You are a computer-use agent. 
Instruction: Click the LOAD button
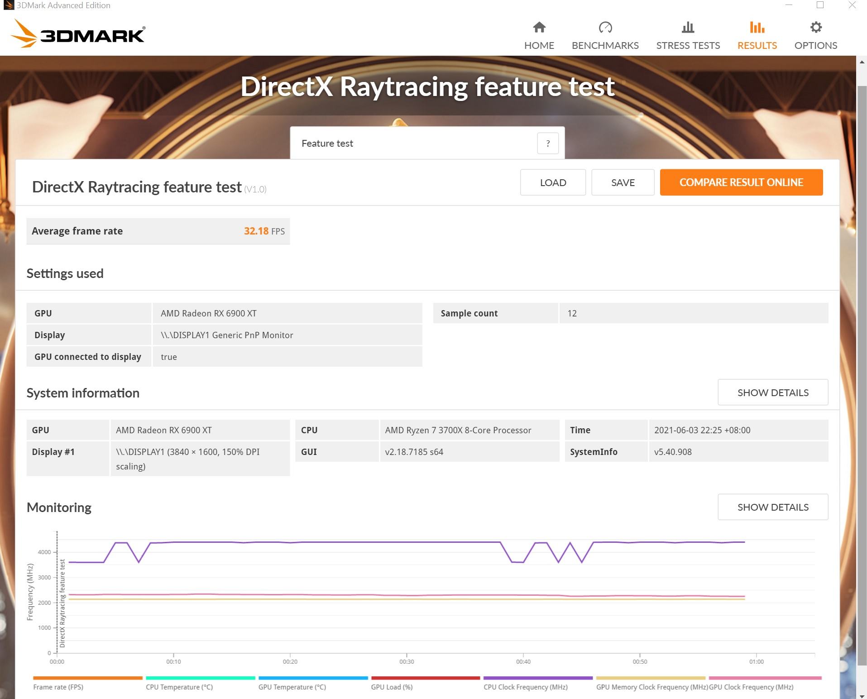pyautogui.click(x=553, y=182)
